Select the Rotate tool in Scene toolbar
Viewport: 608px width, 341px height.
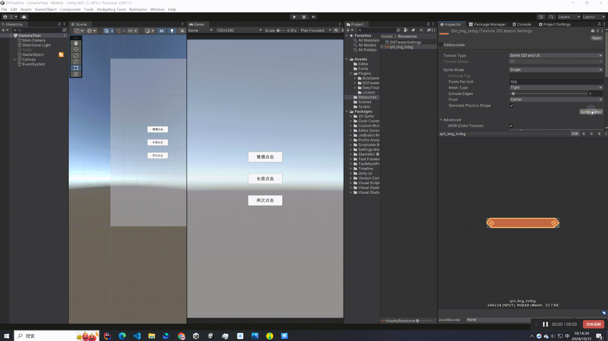click(x=76, y=55)
